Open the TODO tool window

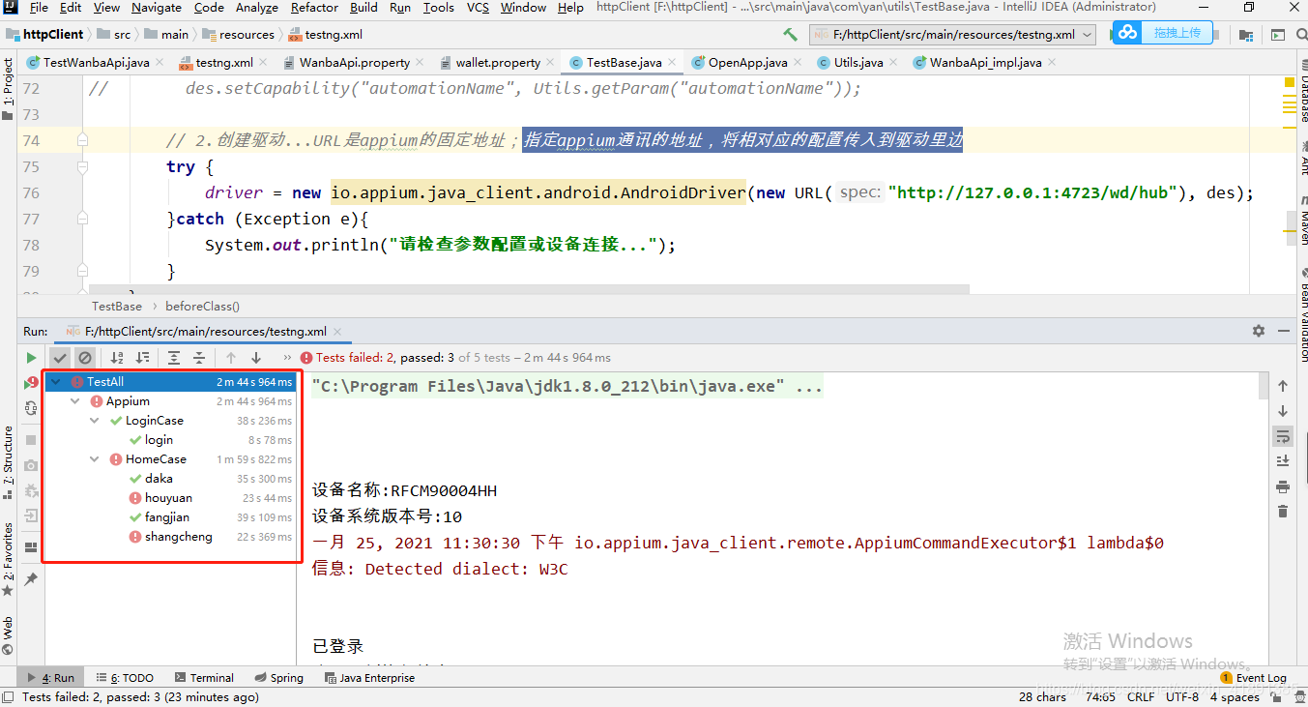click(125, 678)
